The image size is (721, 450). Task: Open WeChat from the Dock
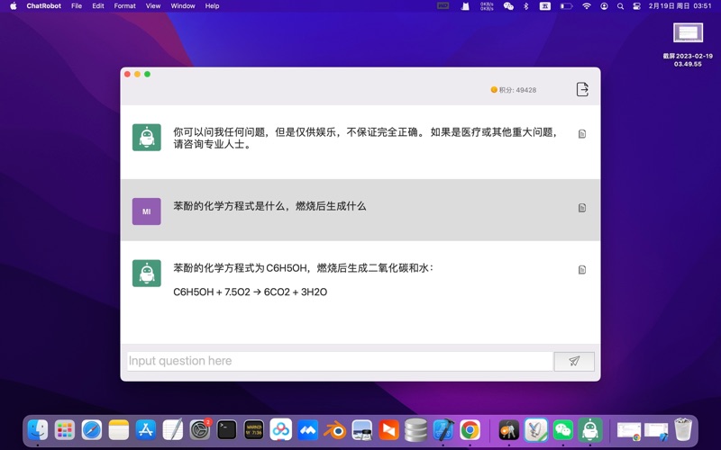point(562,430)
